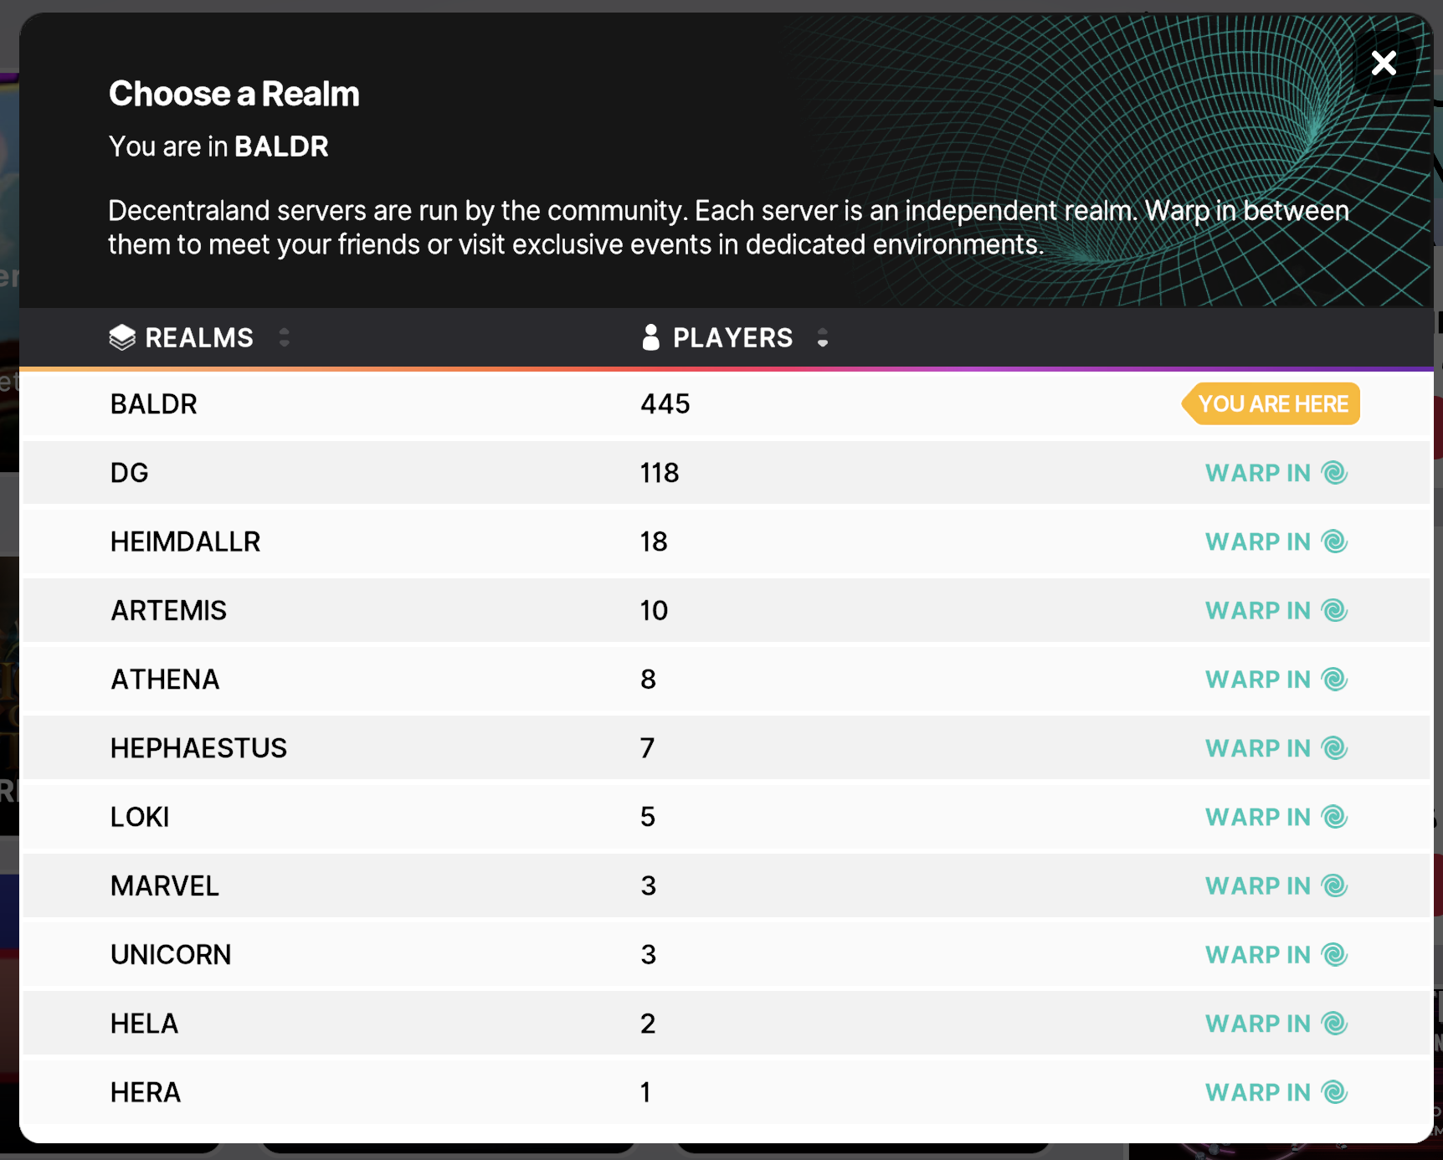The width and height of the screenshot is (1443, 1160).
Task: Click the REALMS column header label
Action: pos(199,337)
